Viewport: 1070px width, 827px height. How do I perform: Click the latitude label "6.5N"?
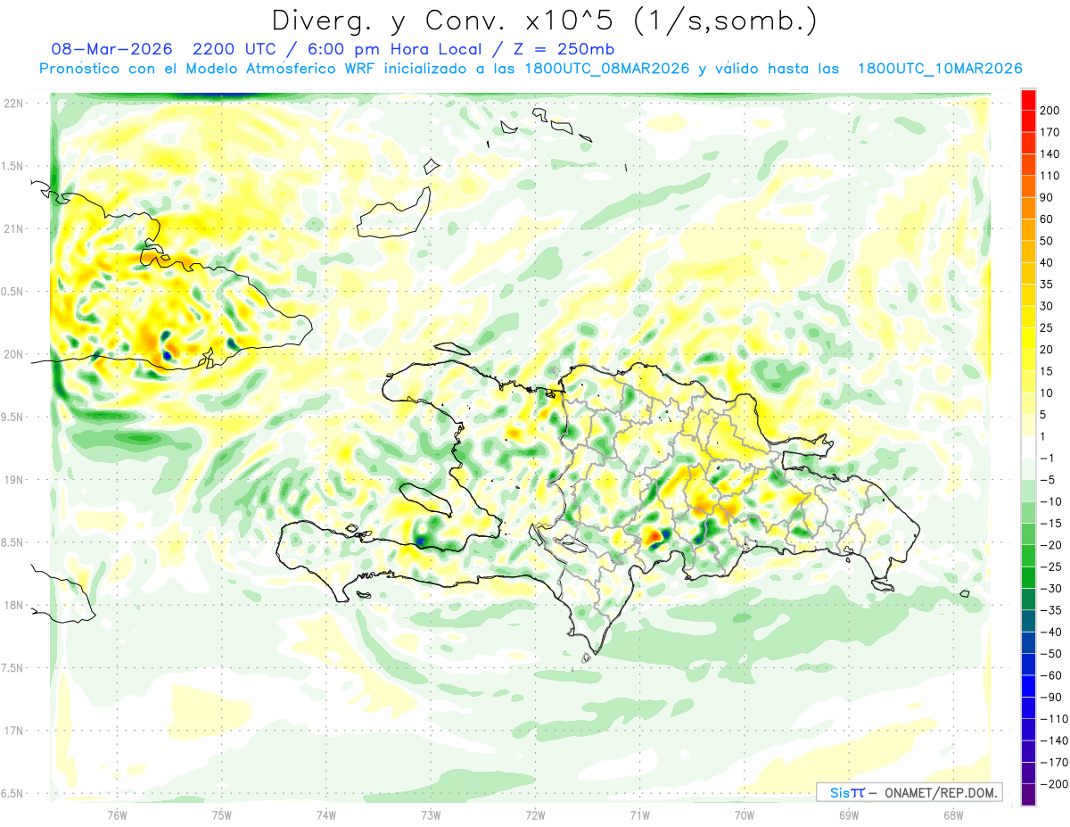pyautogui.click(x=12, y=793)
